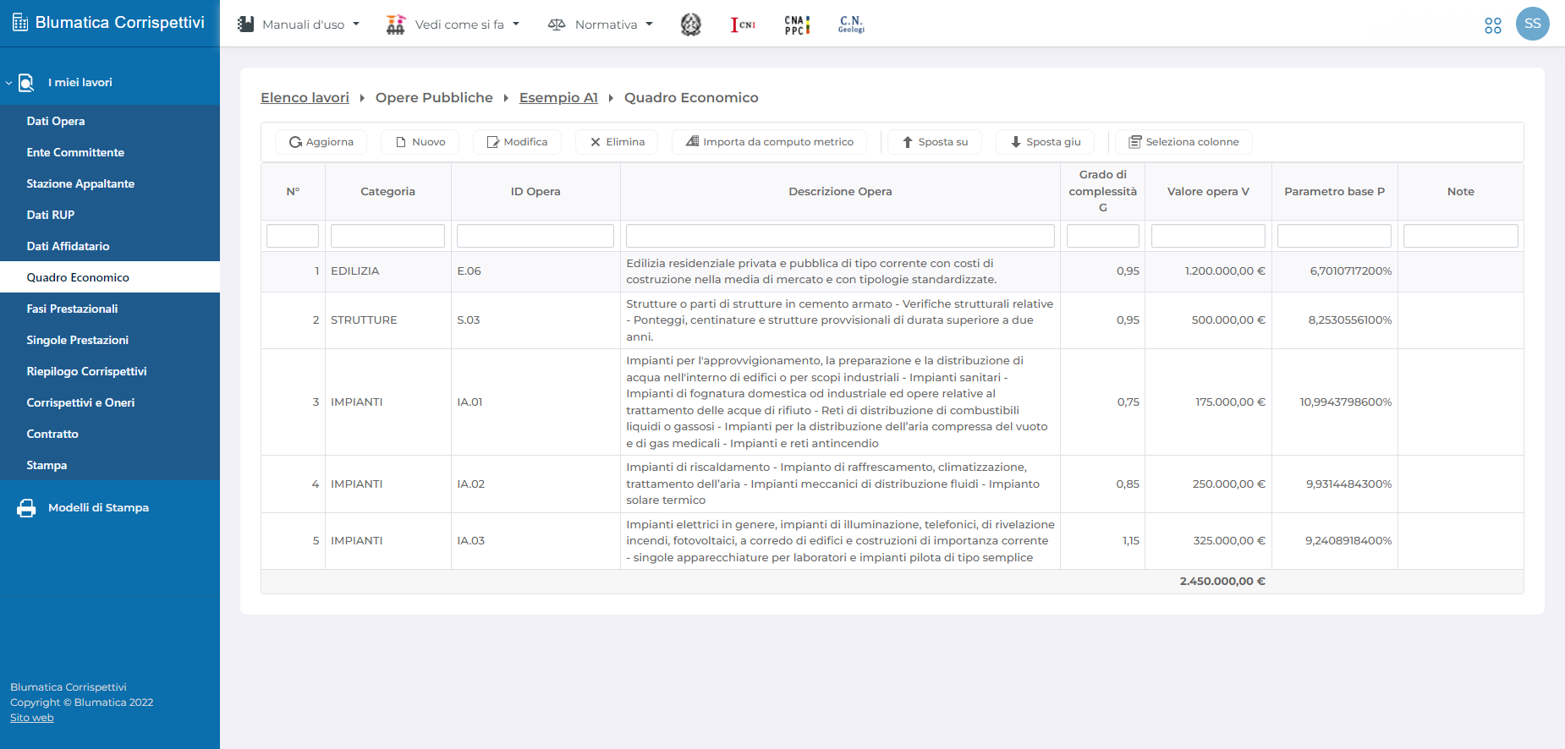
Task: Select the STRUTTURE row cell
Action: 387,320
